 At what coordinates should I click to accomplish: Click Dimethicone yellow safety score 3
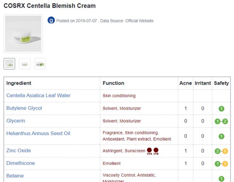click(225, 164)
